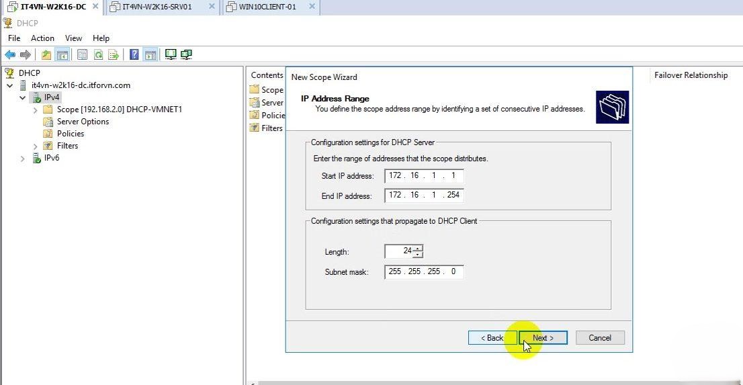
Task: Click the Subnet mask field
Action: coord(424,271)
